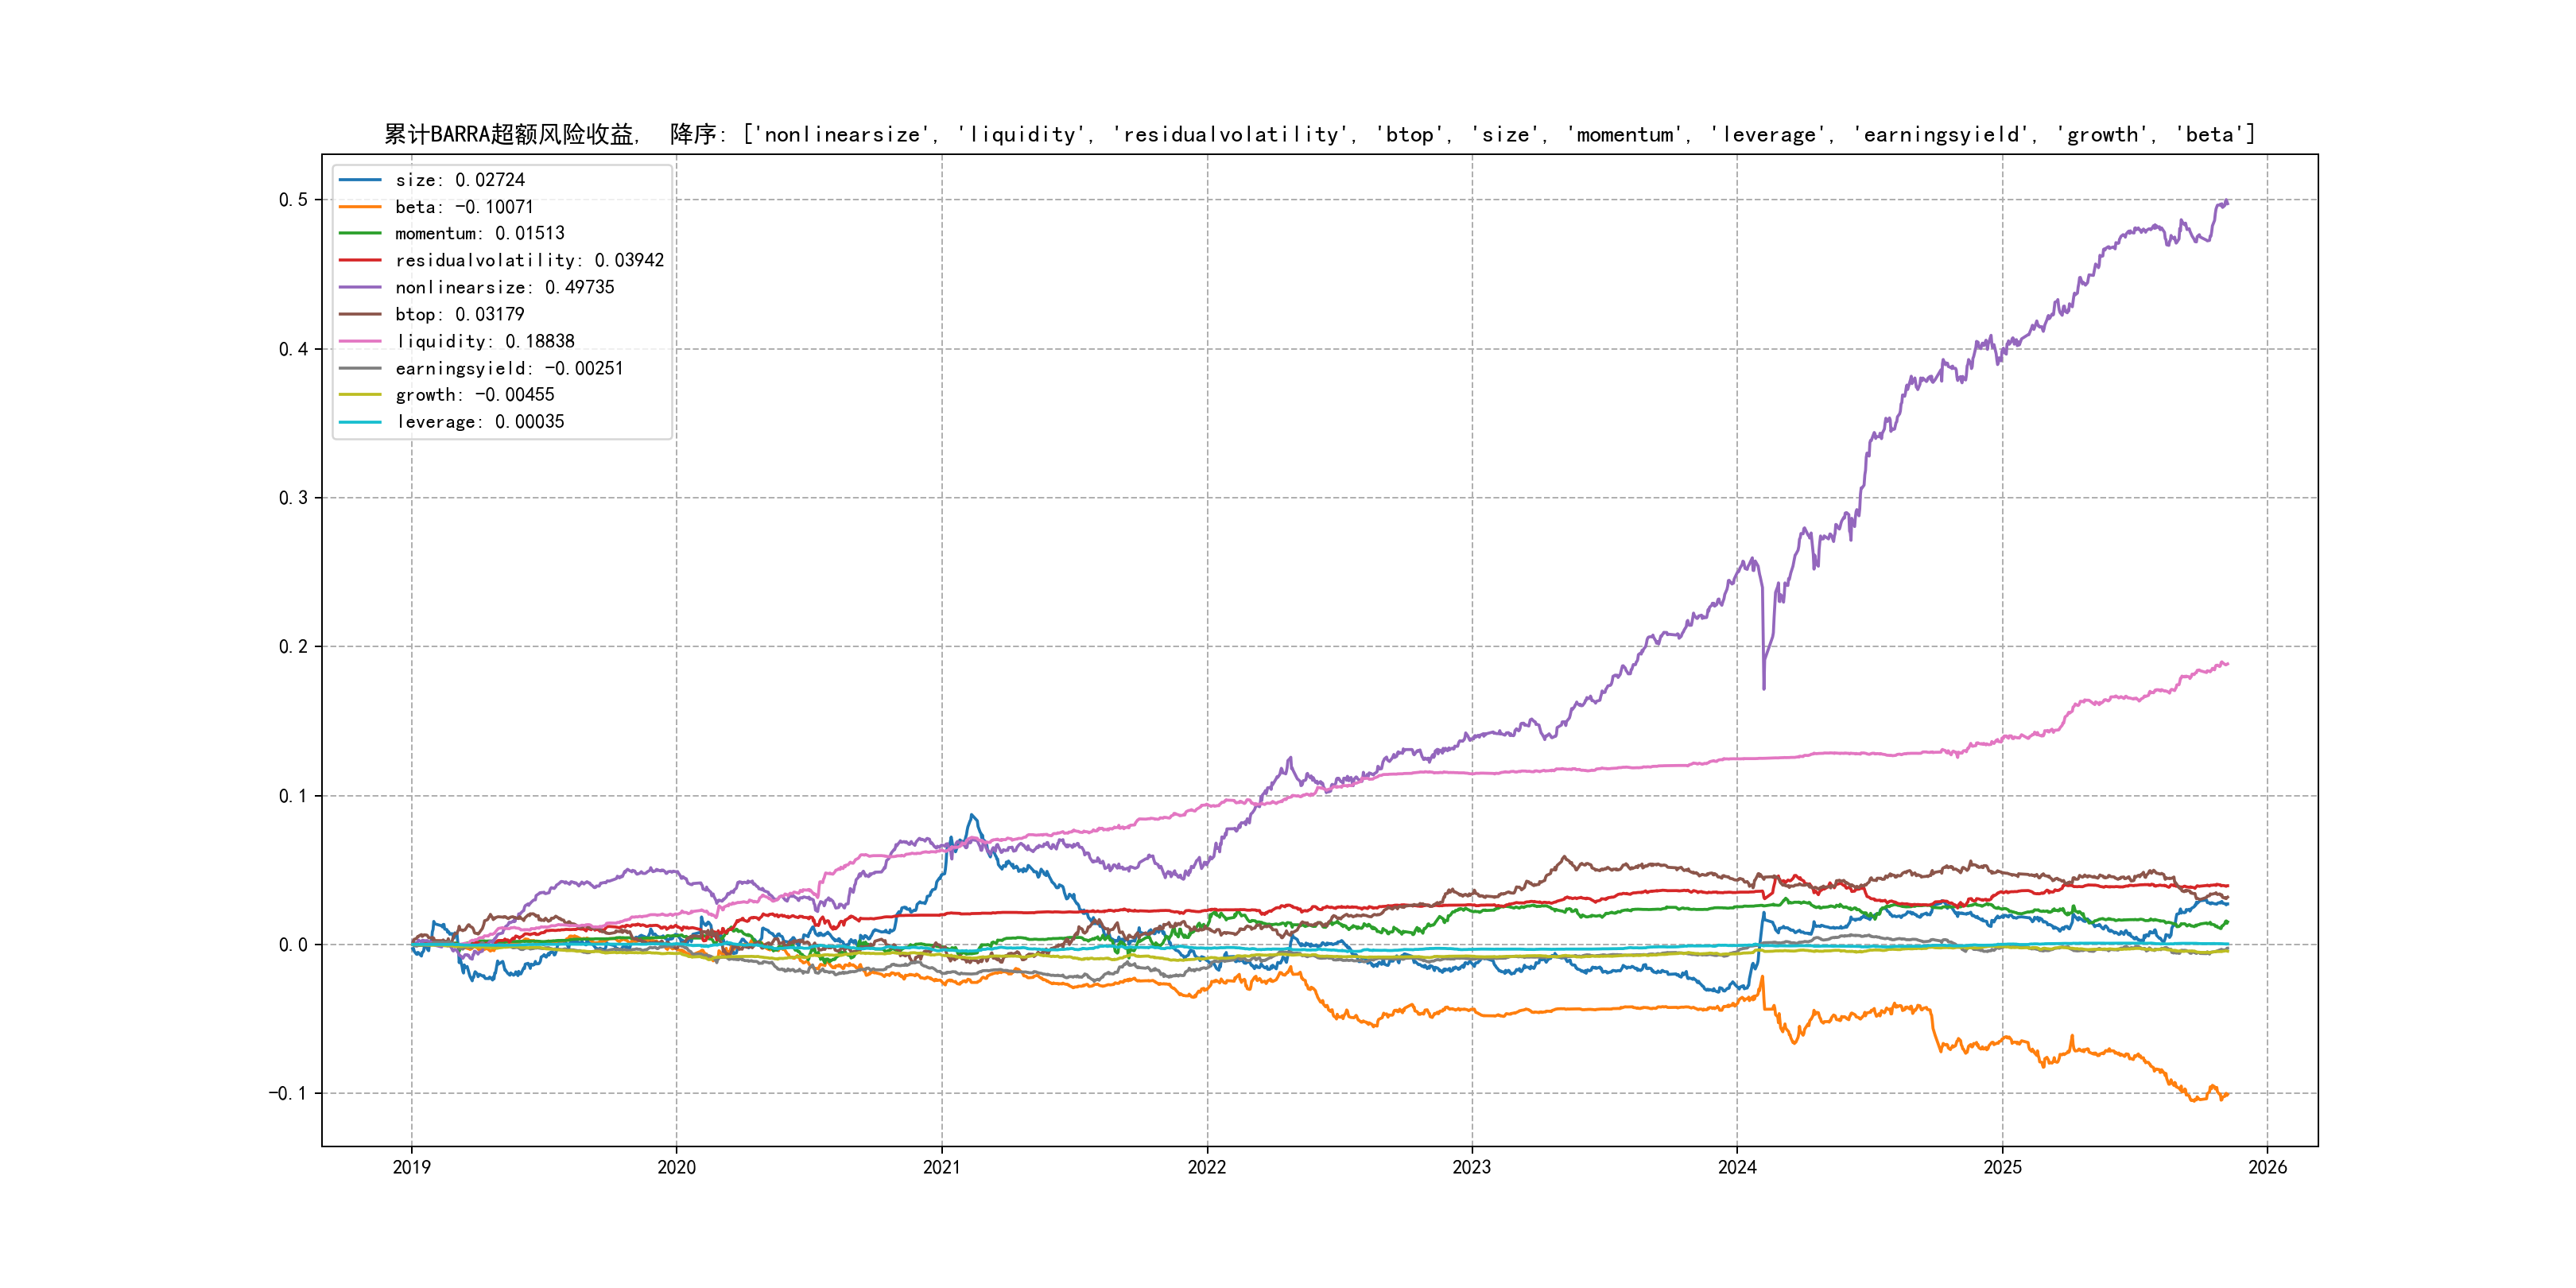2576x1288 pixels.
Task: Click the chart title text at top
Action: pos(1318,134)
